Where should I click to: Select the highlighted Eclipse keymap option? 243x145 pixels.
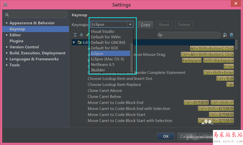click(110, 53)
